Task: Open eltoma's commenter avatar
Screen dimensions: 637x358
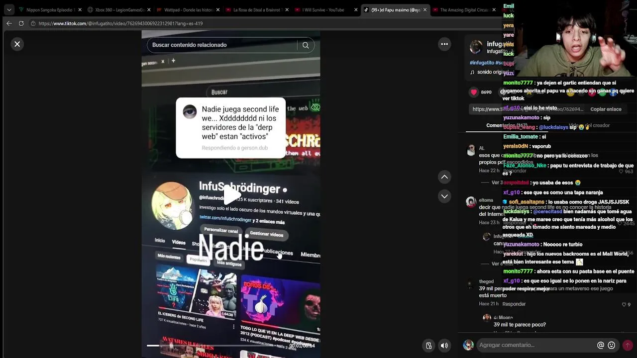Action: 471,202
